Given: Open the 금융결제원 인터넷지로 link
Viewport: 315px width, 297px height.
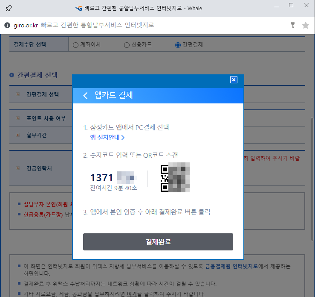Looking at the screenshot, I should pyautogui.click(x=231, y=266).
